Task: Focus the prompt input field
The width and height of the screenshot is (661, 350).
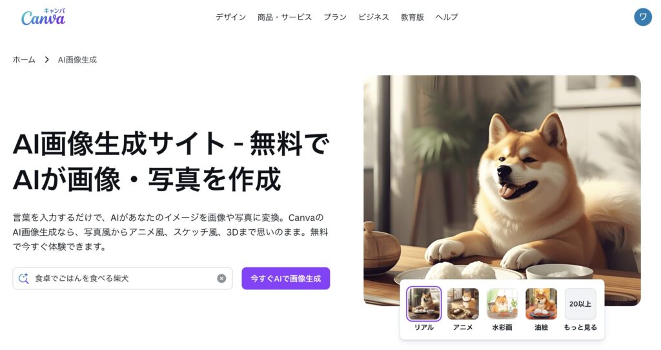Action: coord(123,278)
